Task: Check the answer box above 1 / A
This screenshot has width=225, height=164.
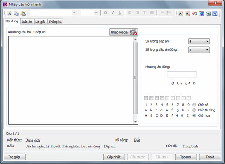Action: click(146, 98)
